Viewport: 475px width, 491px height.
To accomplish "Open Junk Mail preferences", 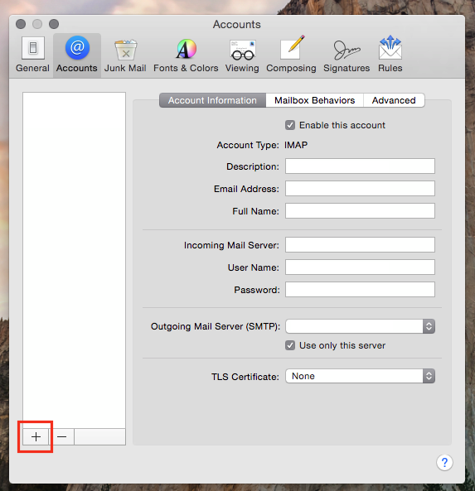I will [x=125, y=55].
